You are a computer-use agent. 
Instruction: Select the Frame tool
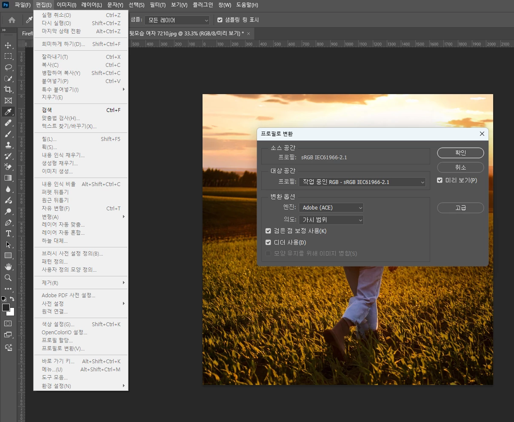pos(8,100)
